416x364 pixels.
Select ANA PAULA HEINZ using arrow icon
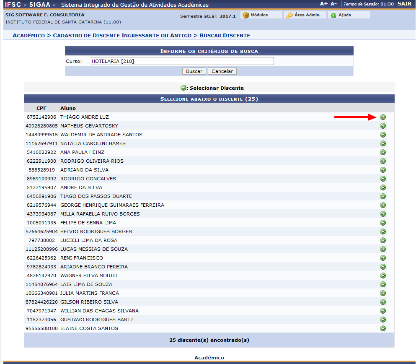coord(382,152)
